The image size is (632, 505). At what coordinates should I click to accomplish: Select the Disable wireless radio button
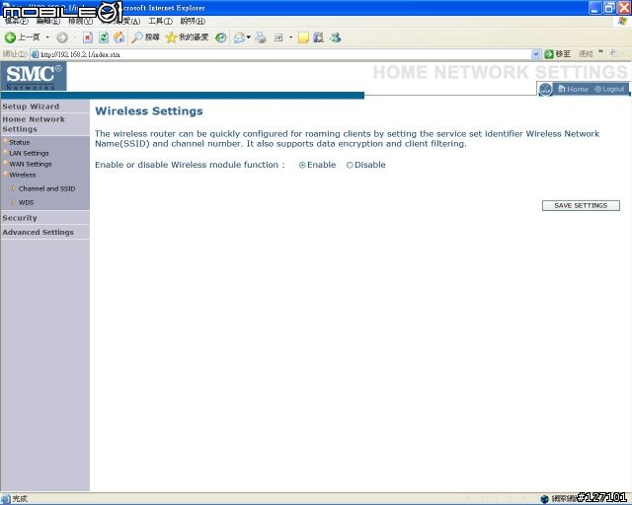(350, 165)
